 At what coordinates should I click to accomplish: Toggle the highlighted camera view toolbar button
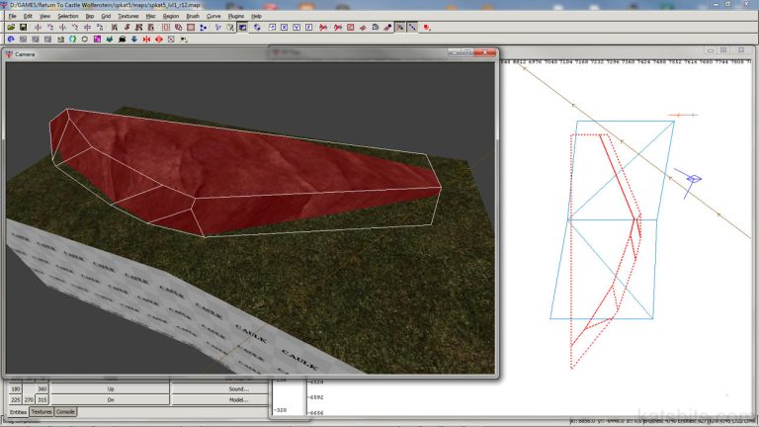pyautogui.click(x=242, y=28)
